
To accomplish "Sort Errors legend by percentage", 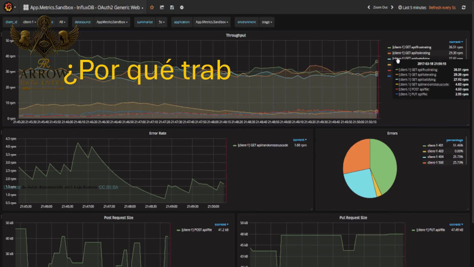I will click(455, 140).
